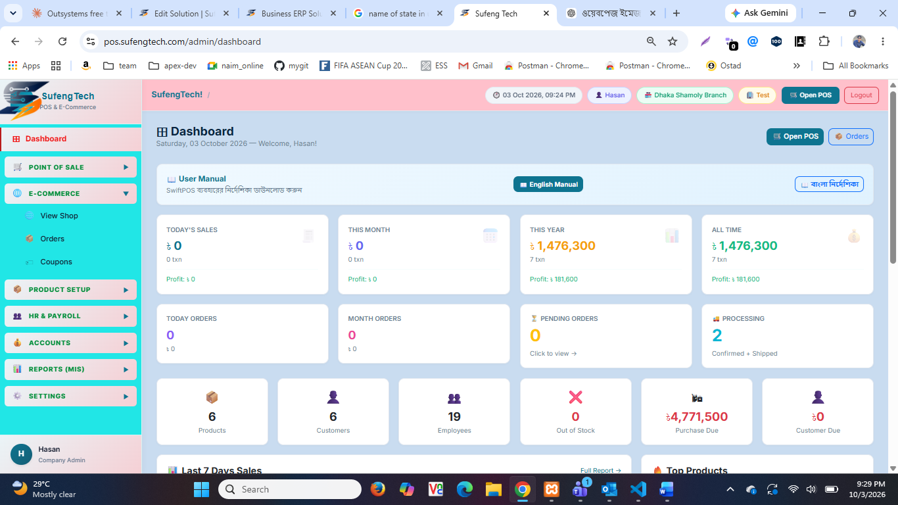
Task: Reload the page with the refresh icon
Action: (62, 41)
